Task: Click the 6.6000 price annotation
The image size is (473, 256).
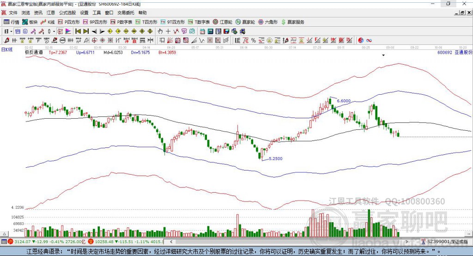Action: [344, 101]
